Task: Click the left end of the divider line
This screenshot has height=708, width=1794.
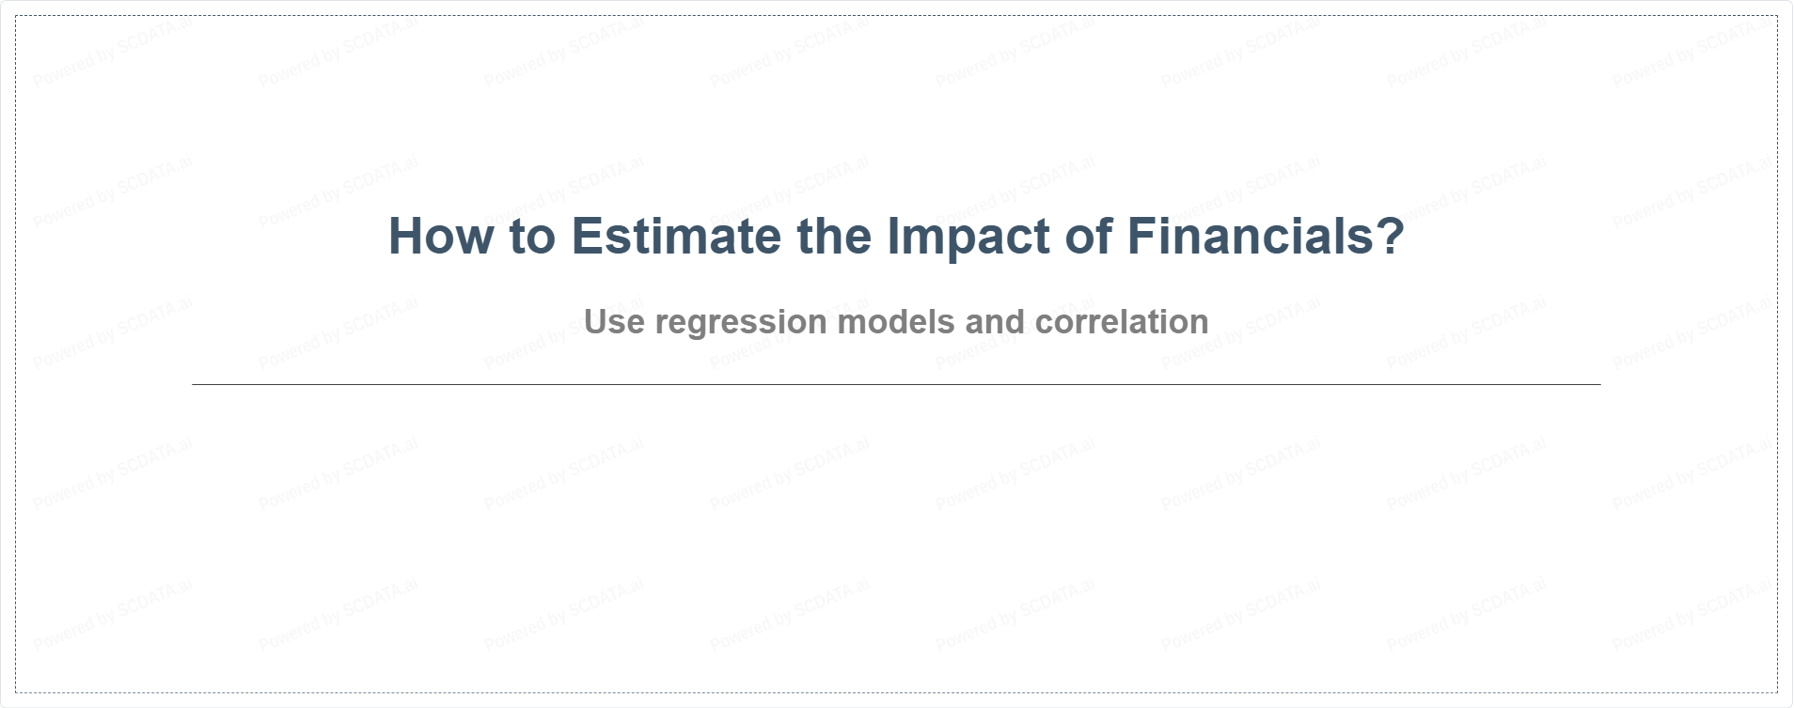Action: 194,384
